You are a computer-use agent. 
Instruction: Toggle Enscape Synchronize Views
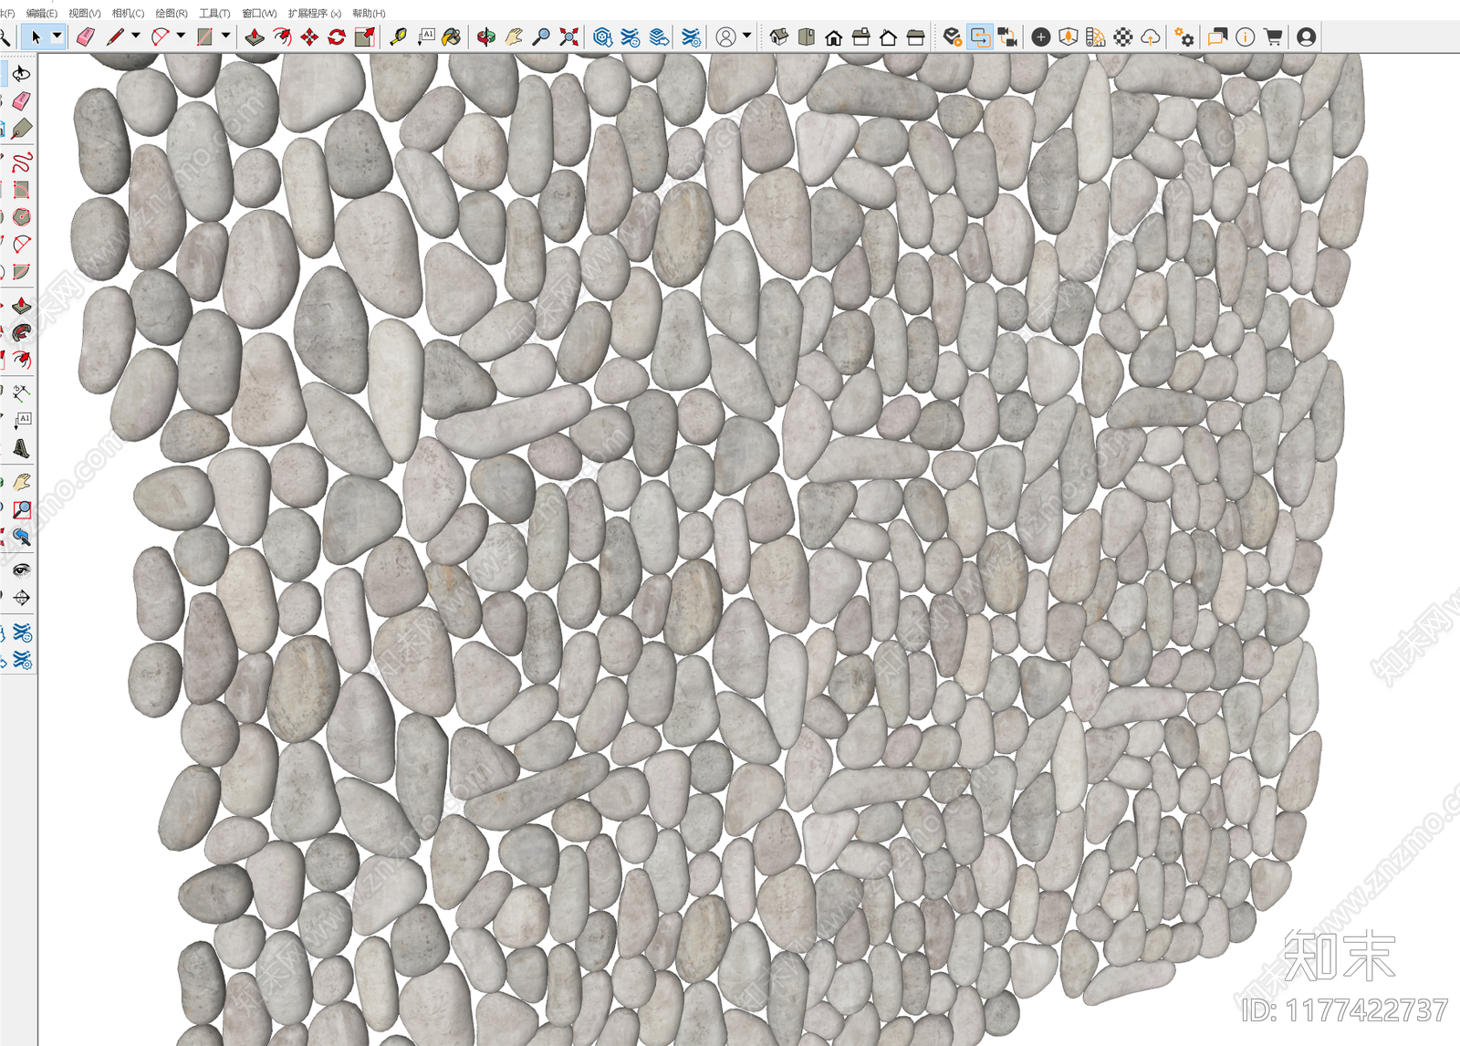1007,37
